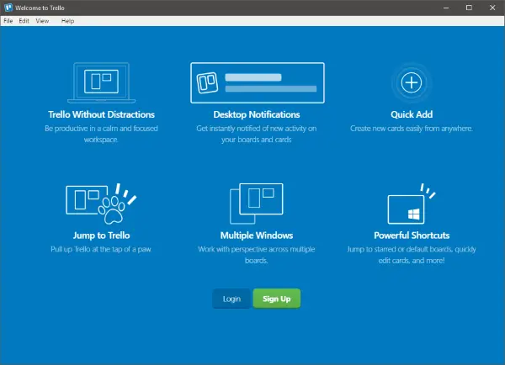Click the Powerful Shortcuts heading
This screenshot has height=365, width=505.
[412, 235]
